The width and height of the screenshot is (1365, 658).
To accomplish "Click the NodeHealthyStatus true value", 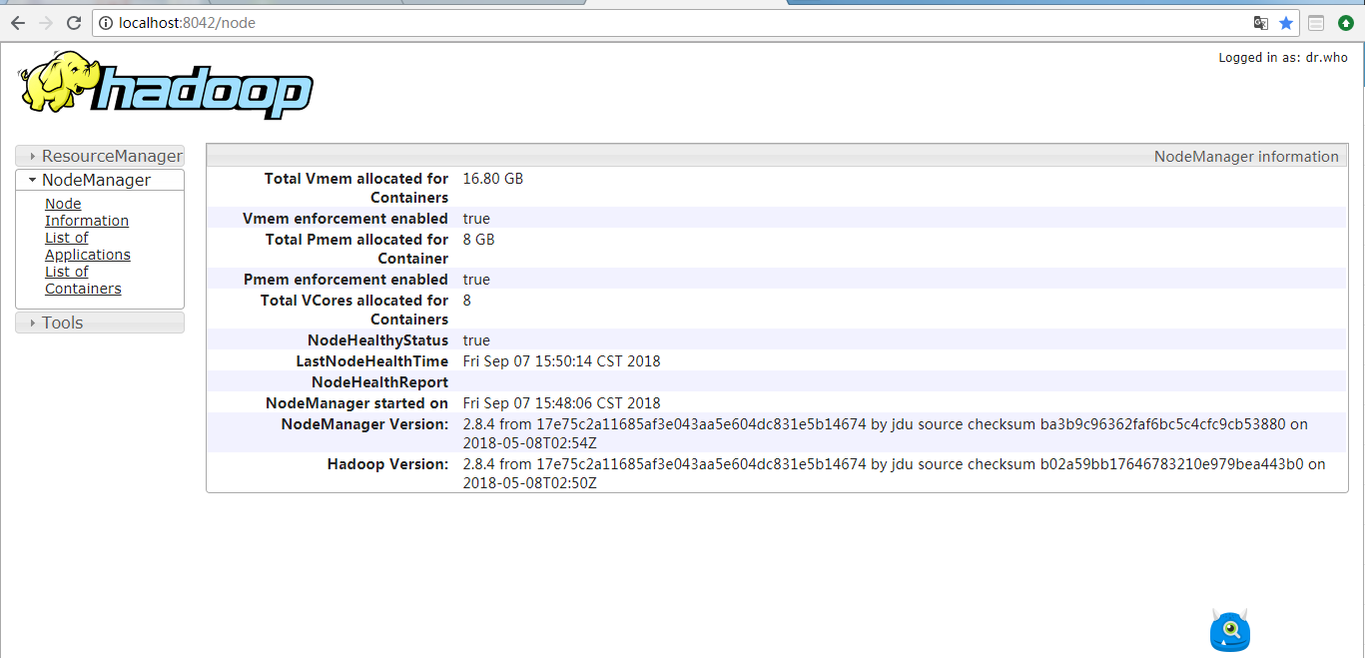I will [x=476, y=340].
